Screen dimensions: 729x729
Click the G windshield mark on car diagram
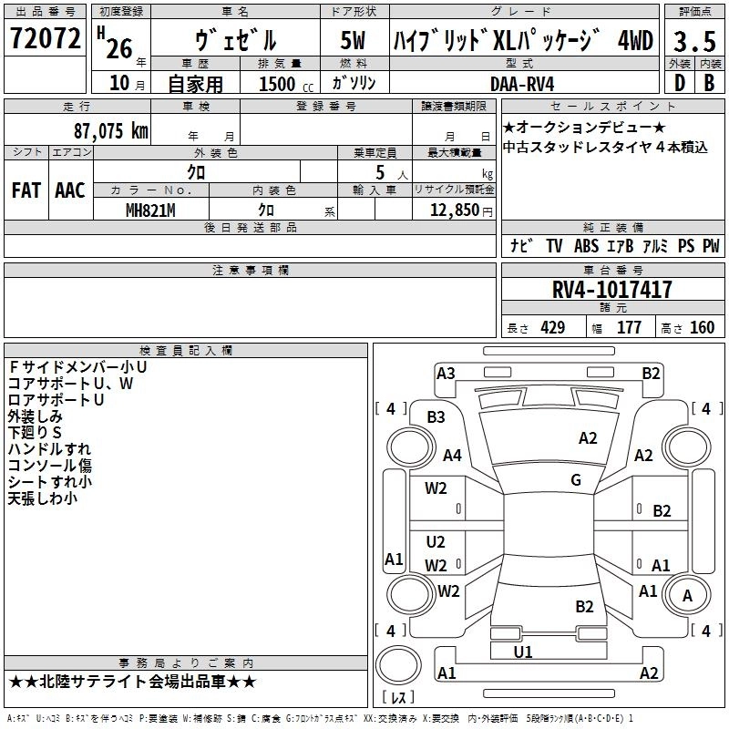click(x=576, y=480)
